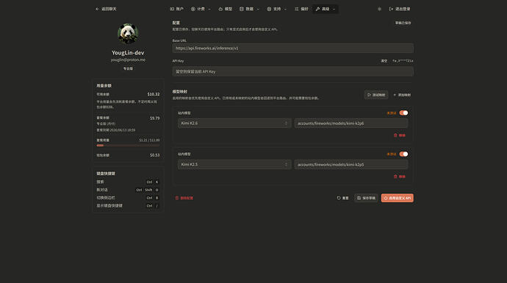Click orange enable custom API button
The width and height of the screenshot is (507, 283).
(397, 198)
